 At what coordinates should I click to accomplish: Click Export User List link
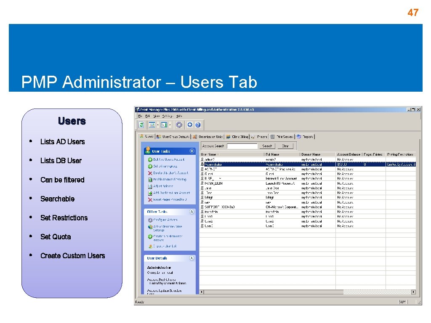point(165,246)
